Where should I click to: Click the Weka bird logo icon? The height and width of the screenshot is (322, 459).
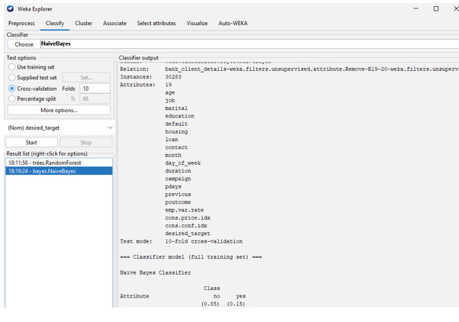10,9
